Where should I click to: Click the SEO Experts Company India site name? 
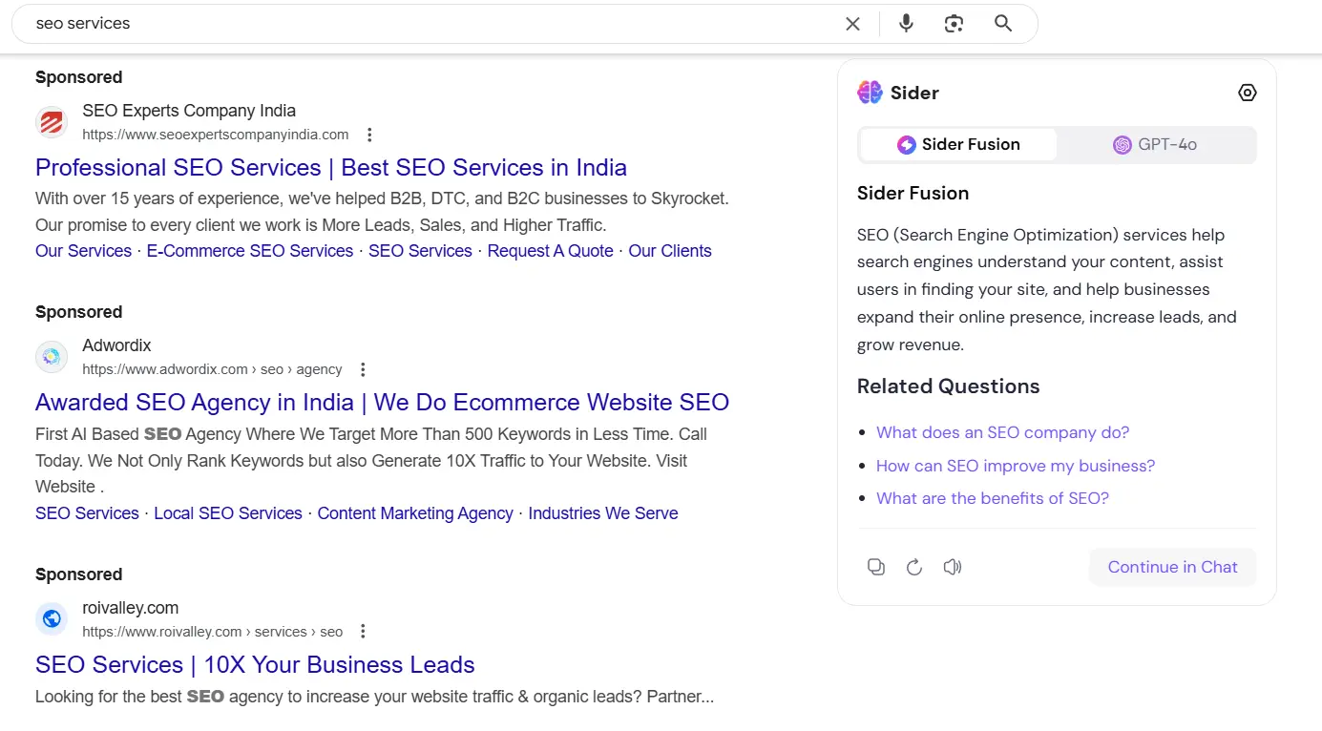click(x=189, y=111)
